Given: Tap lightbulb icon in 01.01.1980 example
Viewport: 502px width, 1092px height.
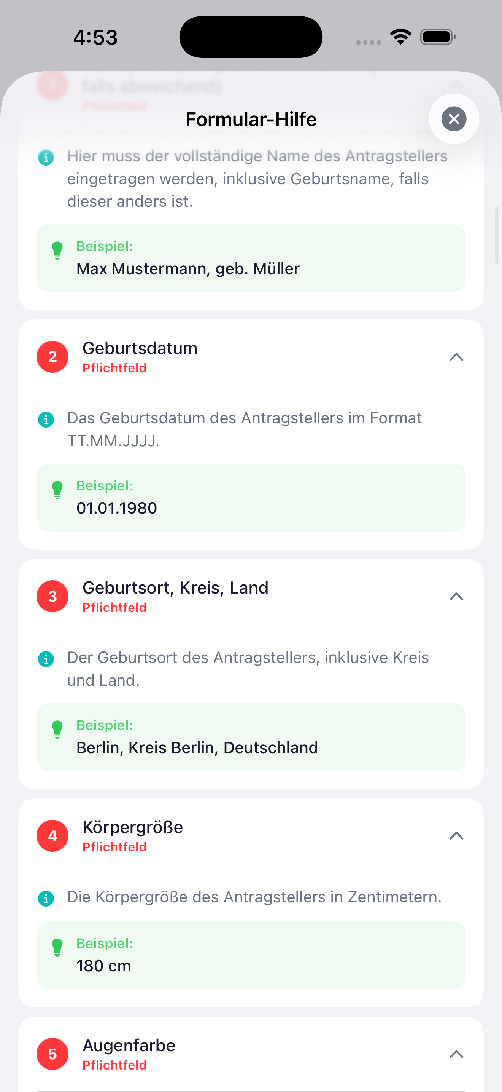Looking at the screenshot, I should pyautogui.click(x=57, y=490).
